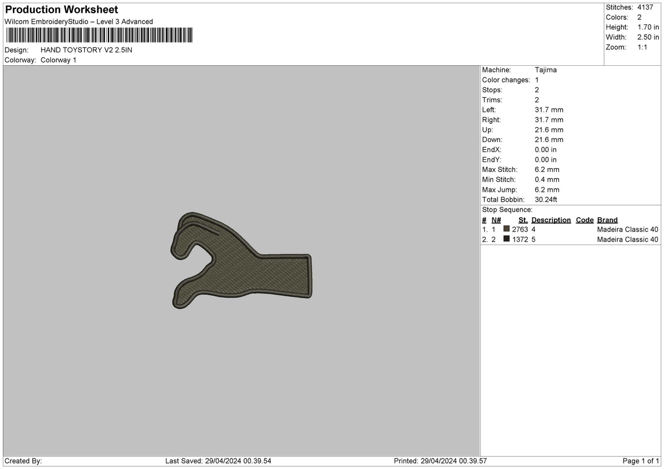This screenshot has width=664, height=469.
Task: Click the barcode under the software name
Action: (x=99, y=36)
